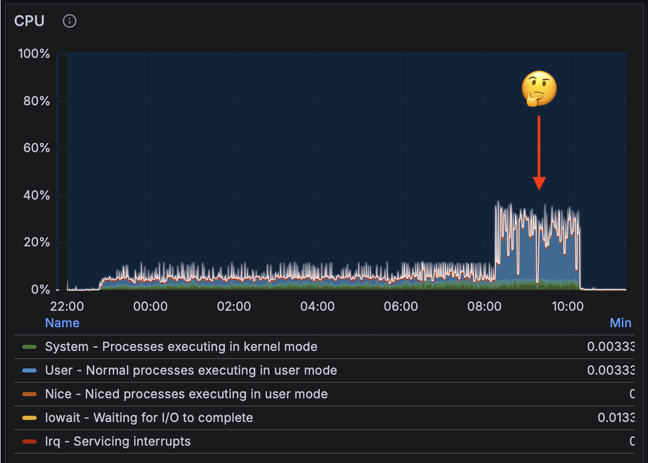Click the 08:00 time axis label
The image size is (648, 463).
tap(484, 306)
